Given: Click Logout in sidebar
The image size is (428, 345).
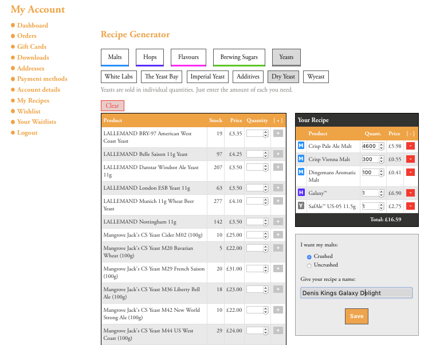Looking at the screenshot, I should pyautogui.click(x=28, y=133).
